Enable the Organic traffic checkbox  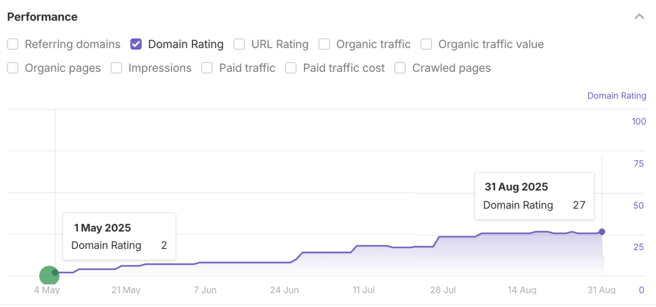pyautogui.click(x=324, y=44)
